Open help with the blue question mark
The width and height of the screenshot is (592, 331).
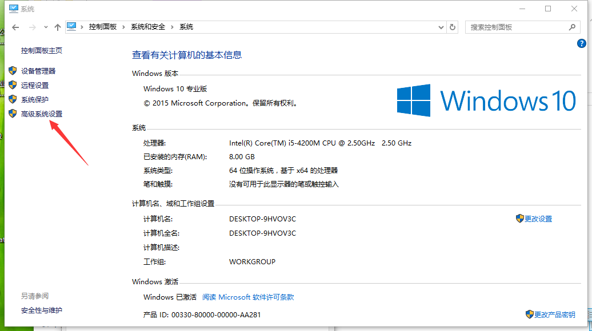click(x=582, y=44)
